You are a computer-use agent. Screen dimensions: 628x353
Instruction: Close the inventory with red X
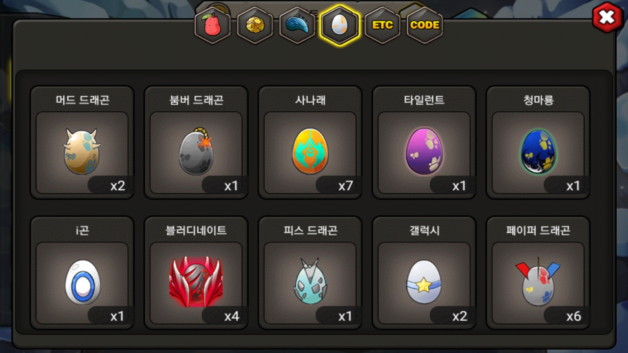[607, 18]
